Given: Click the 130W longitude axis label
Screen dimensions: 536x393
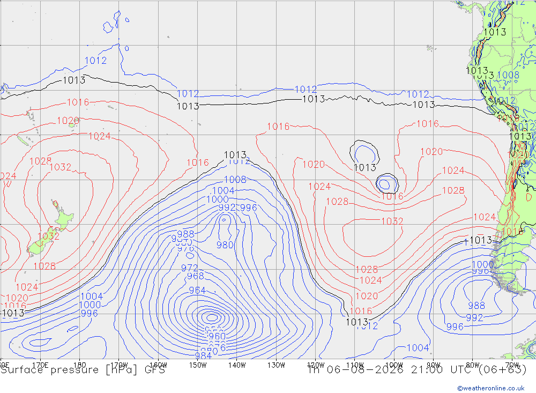Looking at the screenshot, I should (276, 365).
